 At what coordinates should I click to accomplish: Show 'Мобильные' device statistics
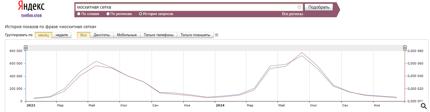tap(127, 35)
